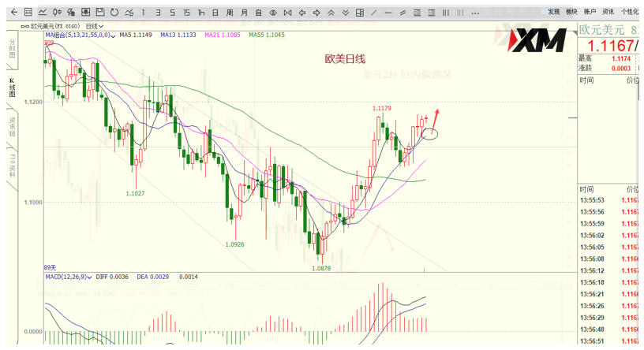
Task: Select 5-minute period
Action: pyautogui.click(x=172, y=13)
